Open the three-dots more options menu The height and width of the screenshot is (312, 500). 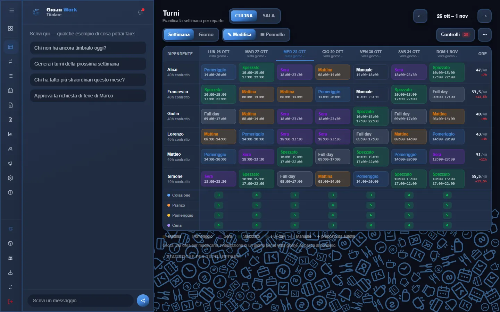point(485,35)
